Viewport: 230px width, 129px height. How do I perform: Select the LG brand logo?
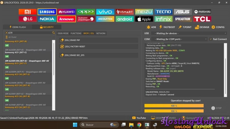pyautogui.click(x=28, y=19)
